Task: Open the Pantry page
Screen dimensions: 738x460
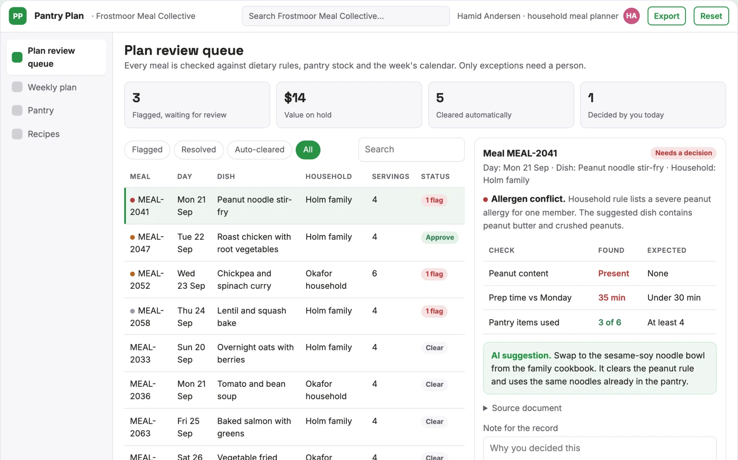Action: tap(56, 111)
